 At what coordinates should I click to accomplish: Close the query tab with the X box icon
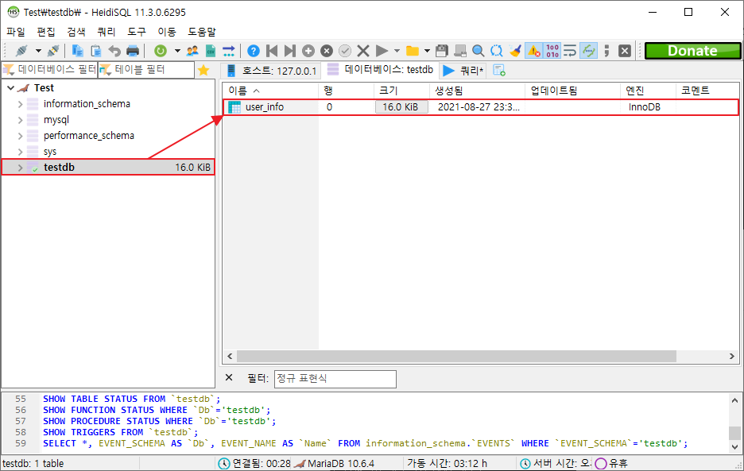(x=625, y=51)
